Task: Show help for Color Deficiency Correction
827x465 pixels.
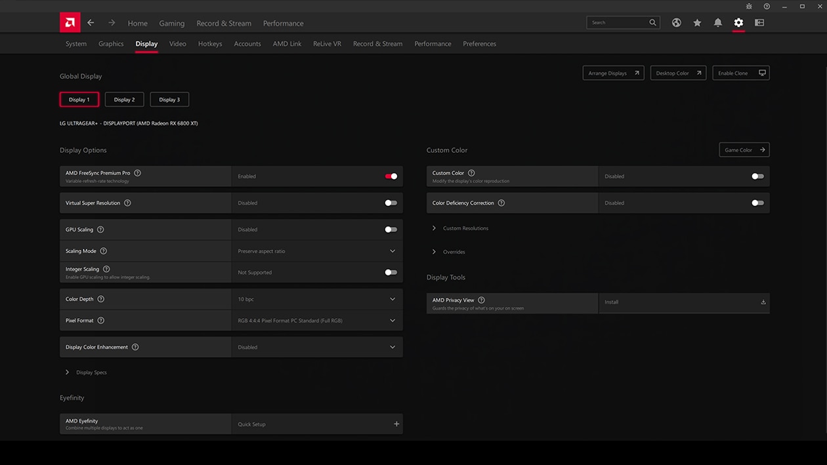Action: (x=501, y=203)
